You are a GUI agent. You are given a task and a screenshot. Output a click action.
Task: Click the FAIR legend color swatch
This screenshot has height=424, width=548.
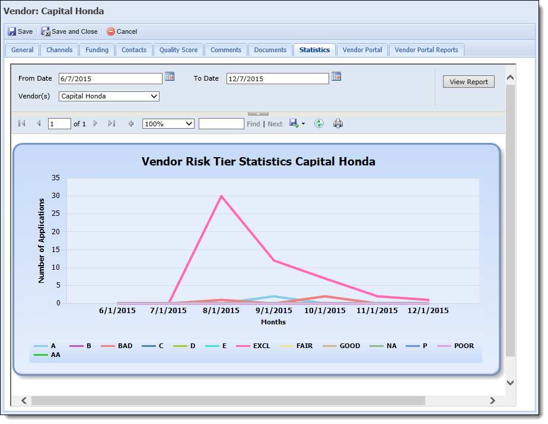(286, 346)
